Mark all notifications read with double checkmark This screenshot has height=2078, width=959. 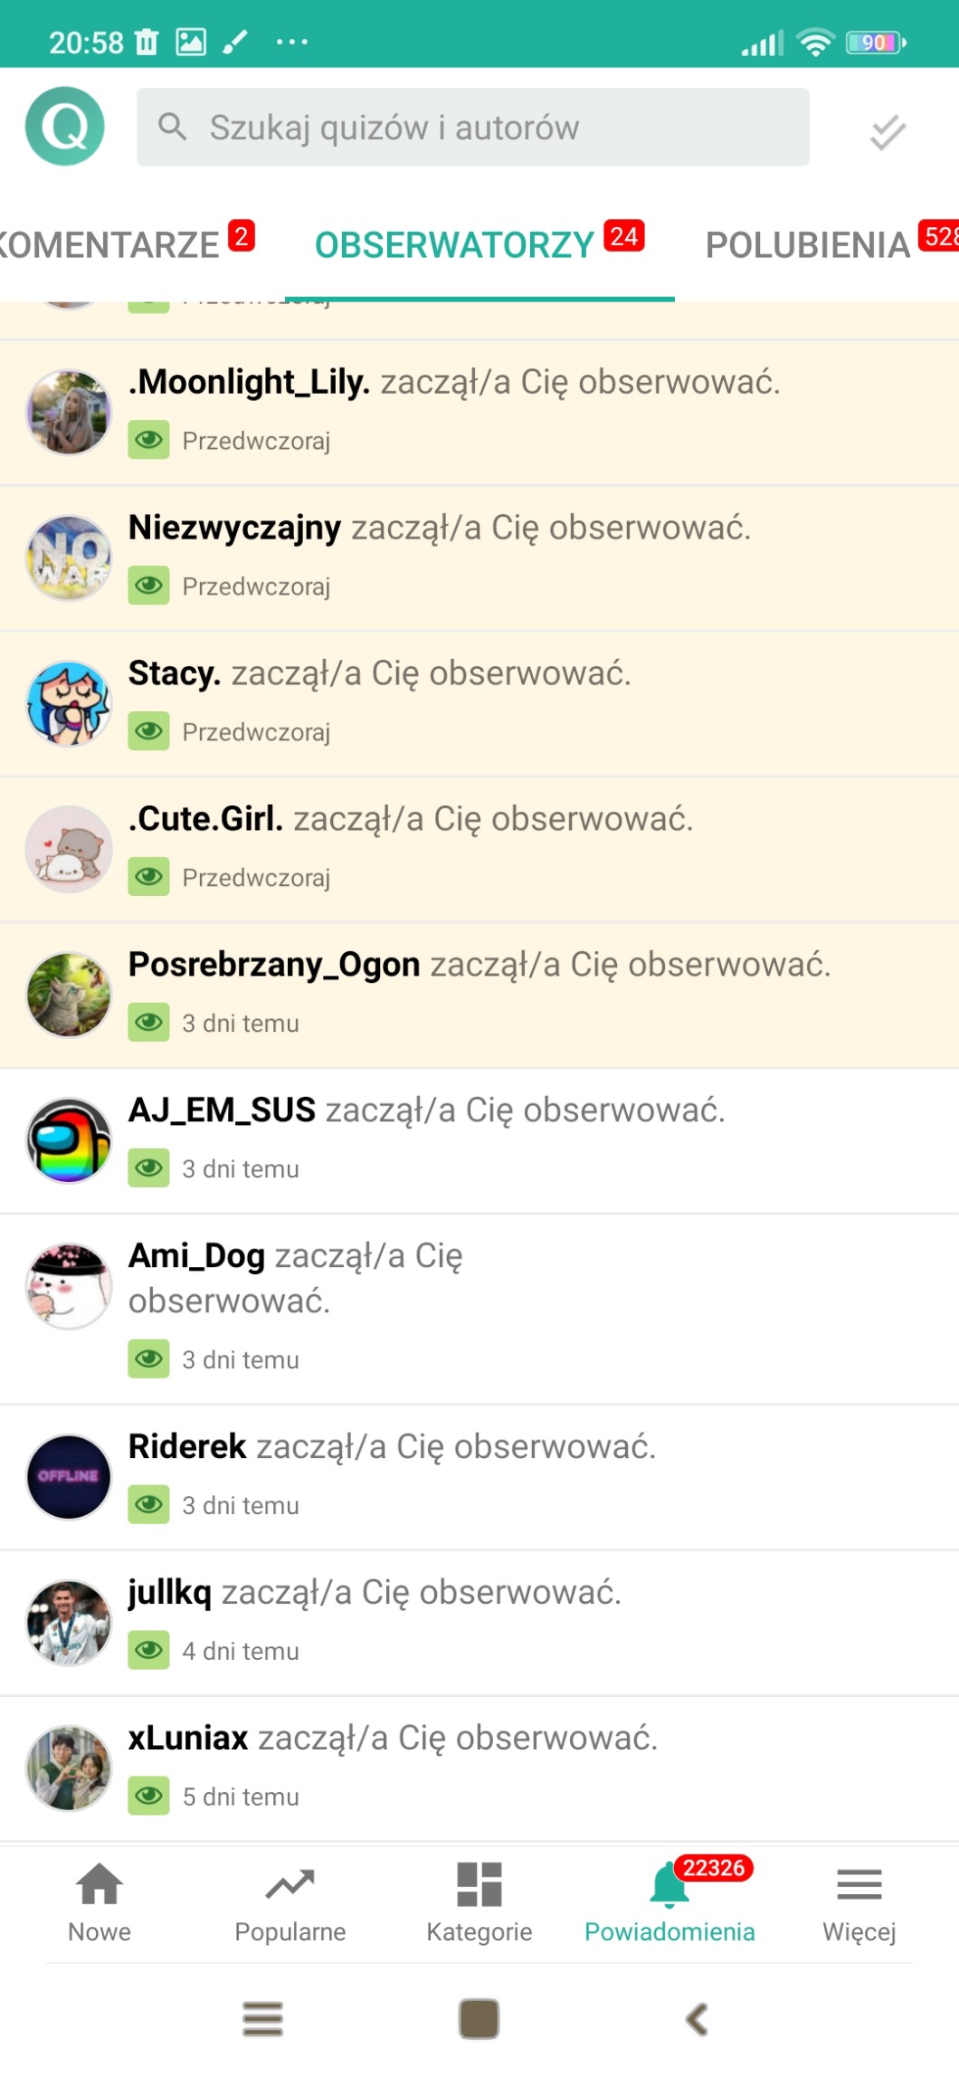pos(888,131)
